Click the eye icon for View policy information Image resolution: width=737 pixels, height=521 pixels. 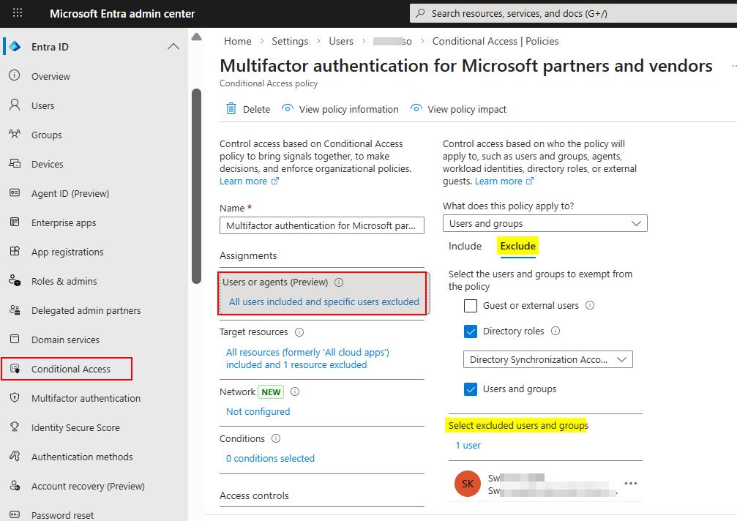click(287, 108)
